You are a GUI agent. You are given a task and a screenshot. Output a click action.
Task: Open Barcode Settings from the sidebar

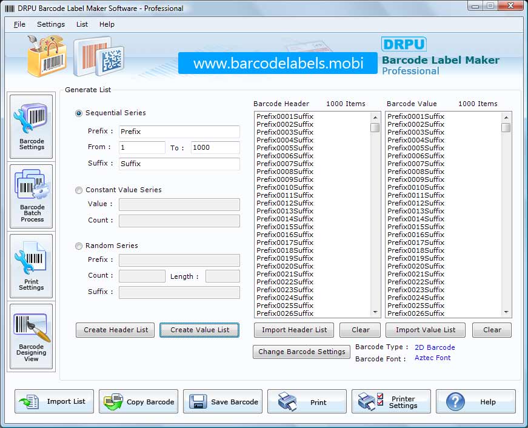pos(32,127)
